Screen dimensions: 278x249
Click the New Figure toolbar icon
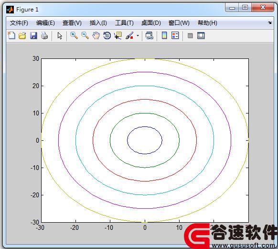click(11, 35)
